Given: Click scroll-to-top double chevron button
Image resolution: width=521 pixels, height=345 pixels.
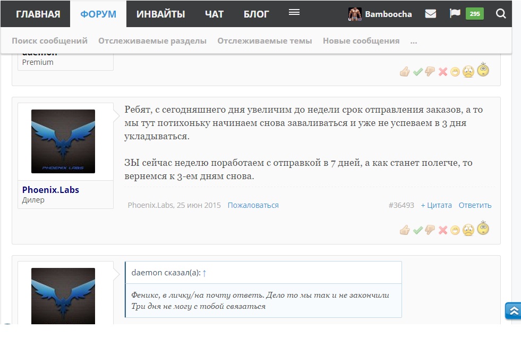Looking at the screenshot, I should pos(513,311).
